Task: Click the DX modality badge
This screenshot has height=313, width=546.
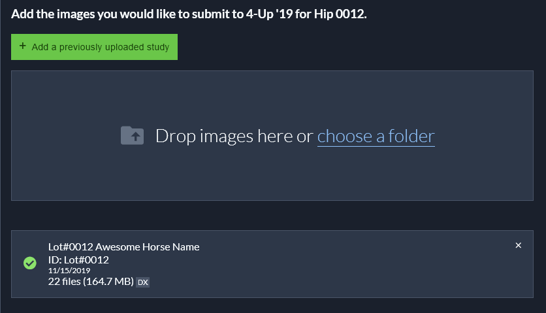Action: coord(143,282)
